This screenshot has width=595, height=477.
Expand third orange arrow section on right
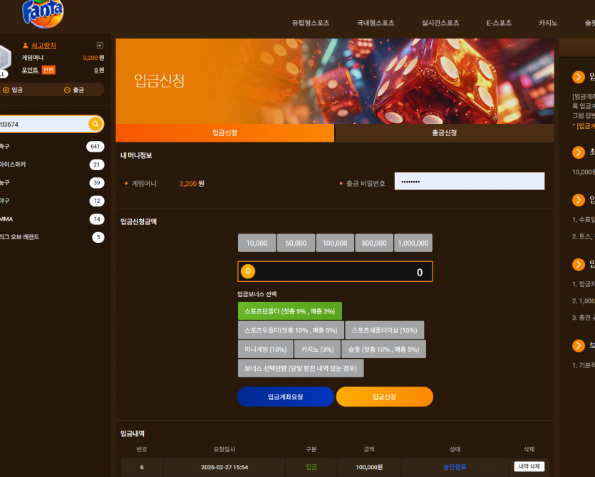[579, 200]
